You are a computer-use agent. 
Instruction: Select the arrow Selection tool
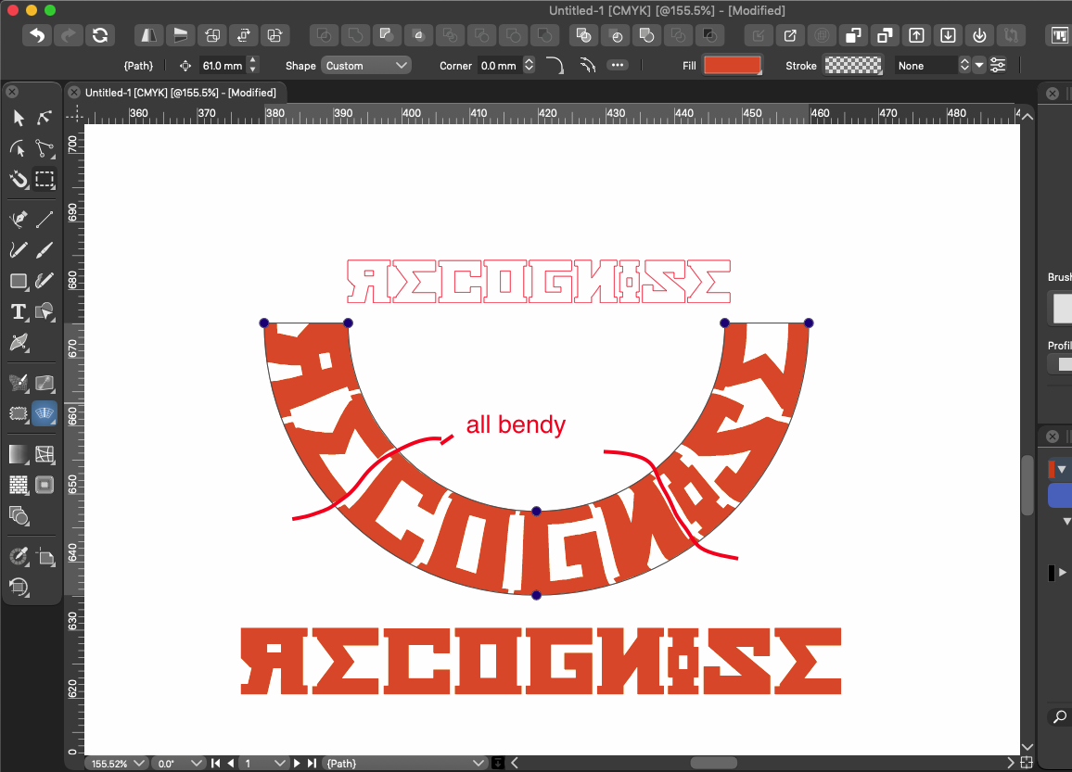19,118
